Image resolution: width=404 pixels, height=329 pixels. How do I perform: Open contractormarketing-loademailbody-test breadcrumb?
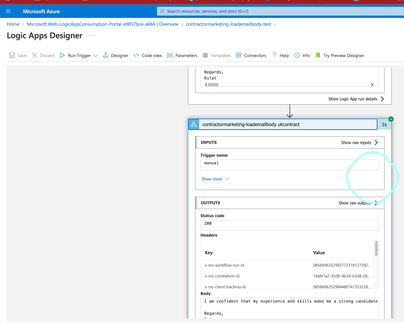point(228,24)
